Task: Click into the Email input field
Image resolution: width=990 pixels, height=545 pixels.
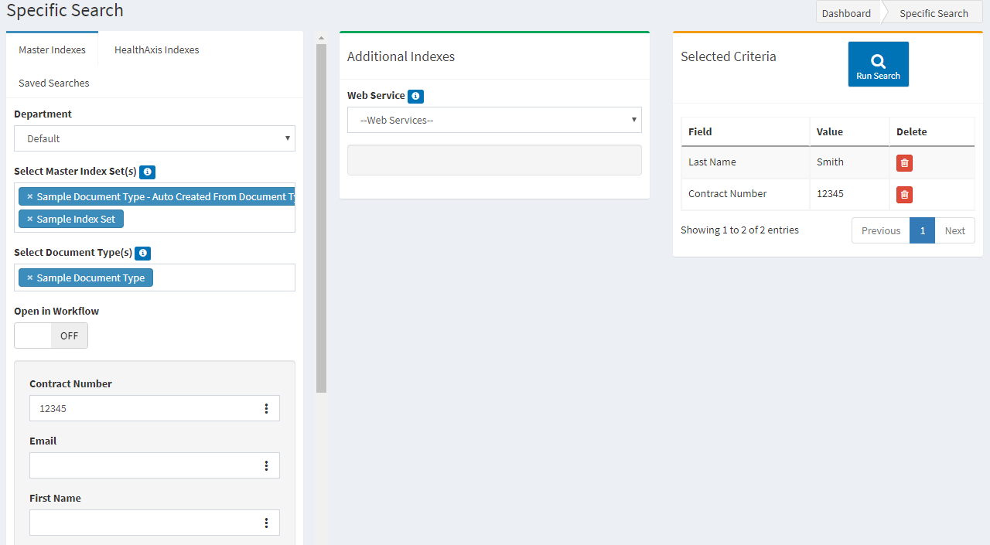Action: pos(143,466)
